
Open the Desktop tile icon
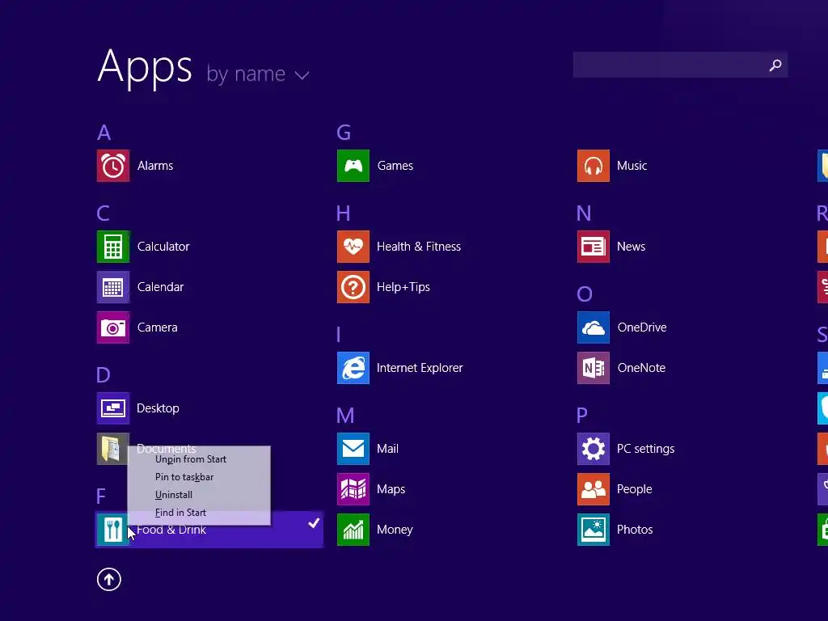(x=113, y=408)
